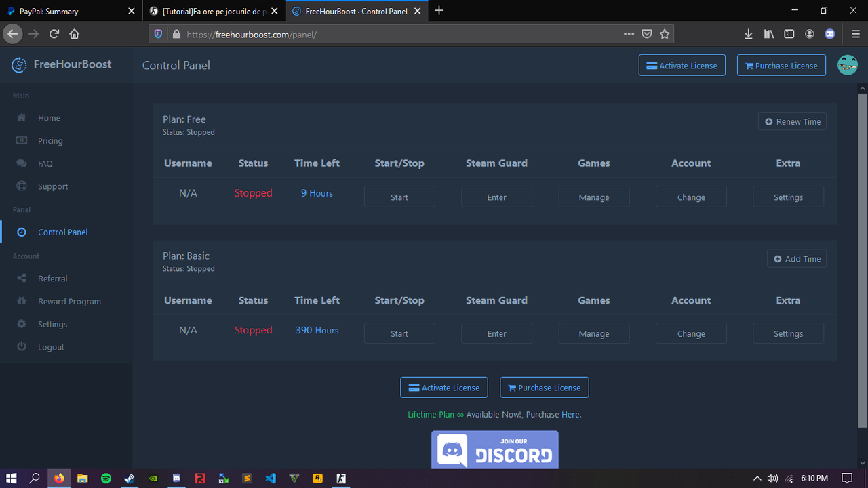
Task: Click the taskbar volume icon
Action: click(x=772, y=478)
